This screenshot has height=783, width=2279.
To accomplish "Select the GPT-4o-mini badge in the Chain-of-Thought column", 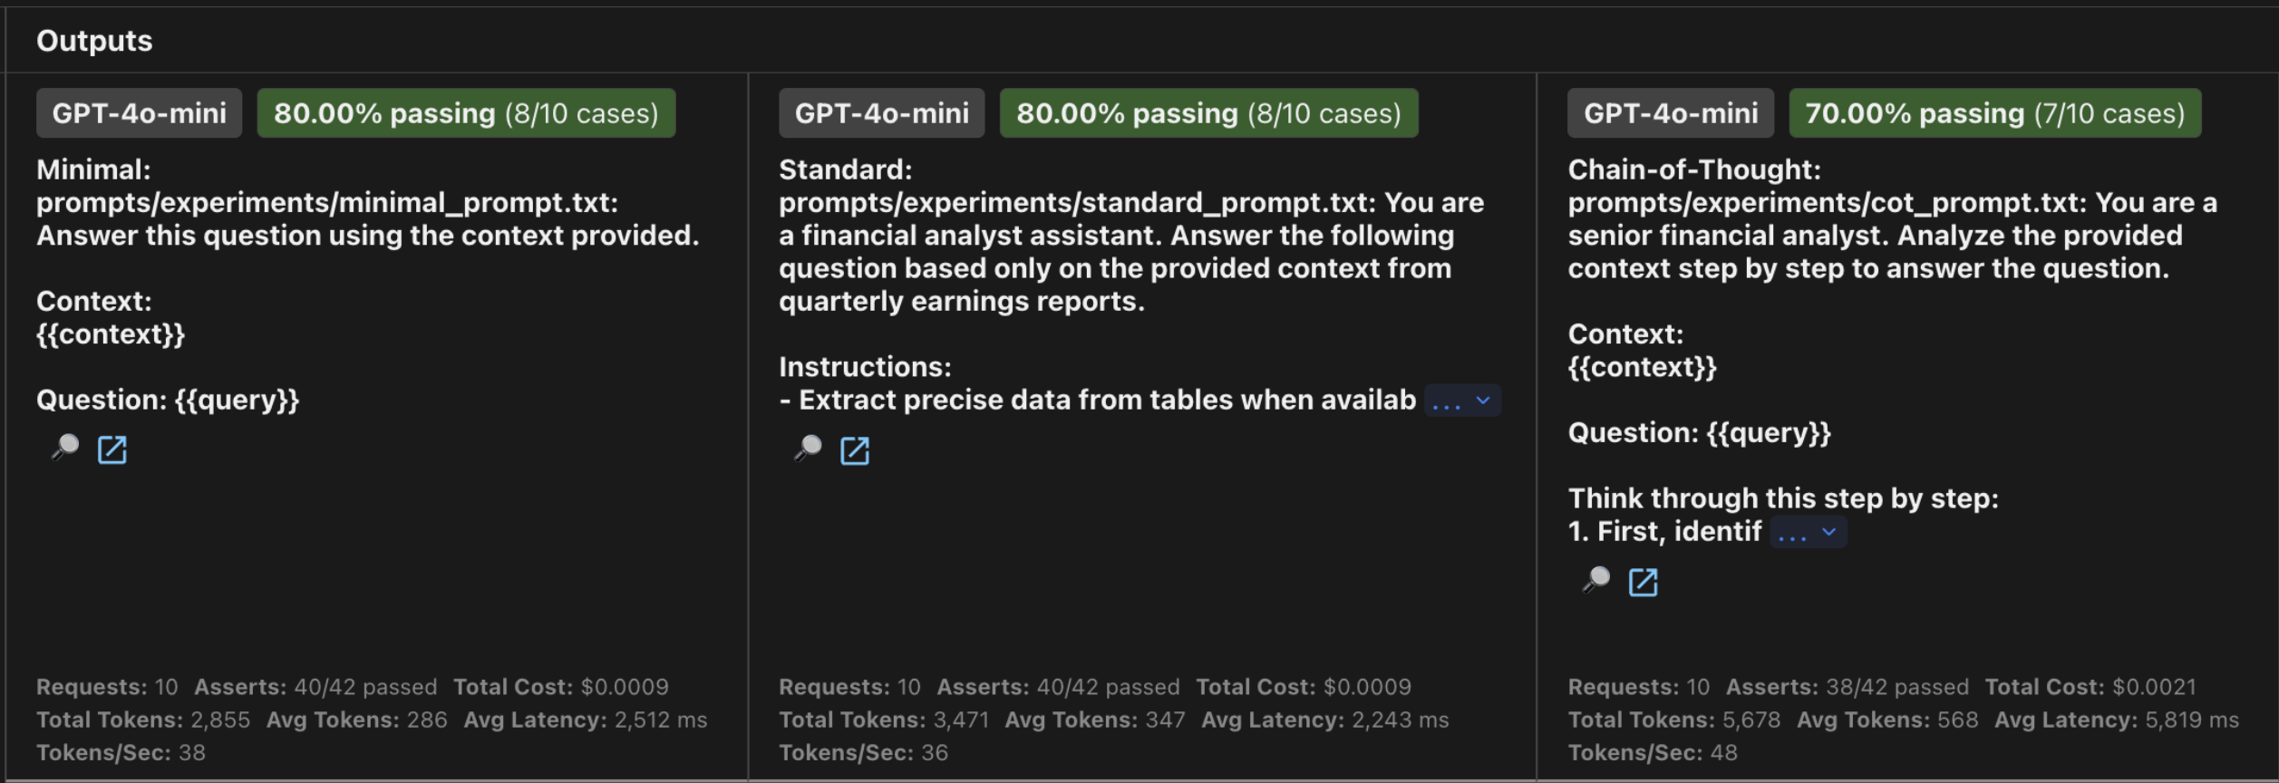I will click(x=1669, y=112).
